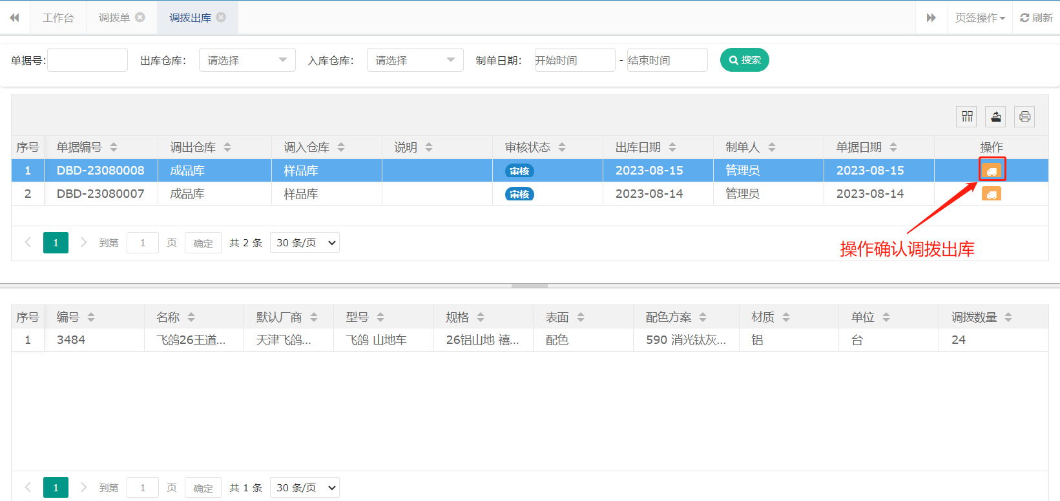The width and height of the screenshot is (1060, 501).
Task: Switch to the 调拨单 tab
Action: 114,17
